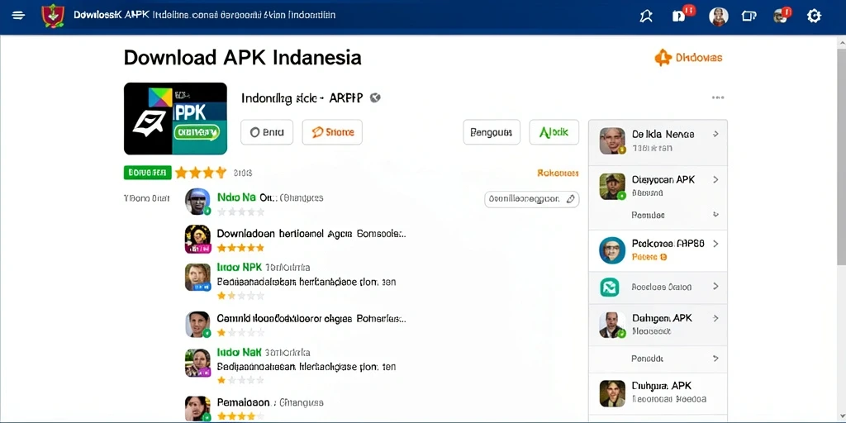Click the empty stars under 'Ndro Na'
Viewport: 846px width, 423px height.
(x=240, y=211)
